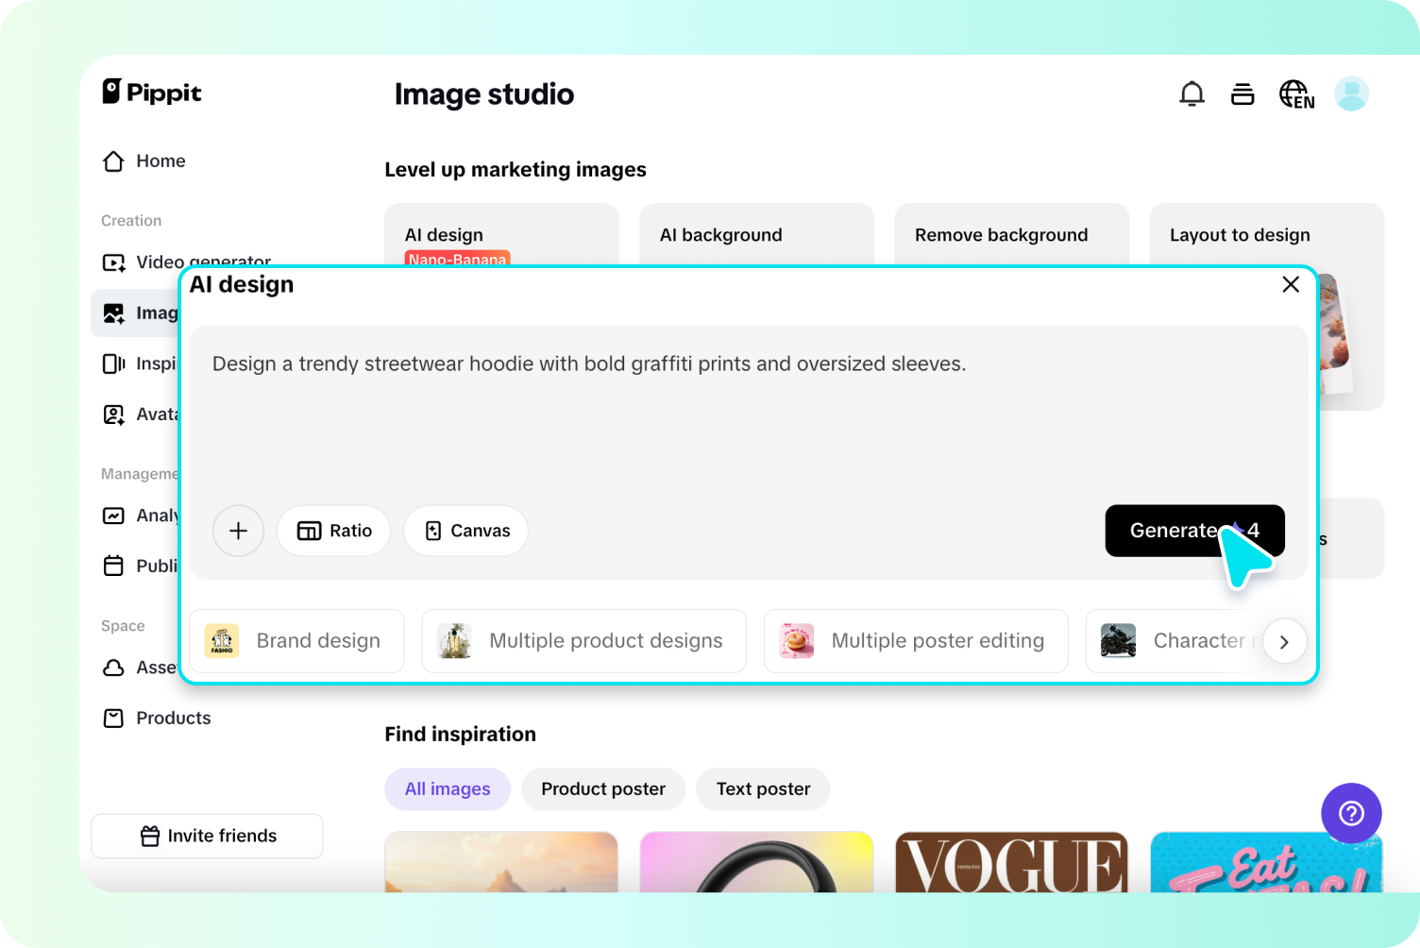This screenshot has width=1420, height=948.
Task: Open the sunset landscape inspiration thumbnail
Action: tap(501, 862)
